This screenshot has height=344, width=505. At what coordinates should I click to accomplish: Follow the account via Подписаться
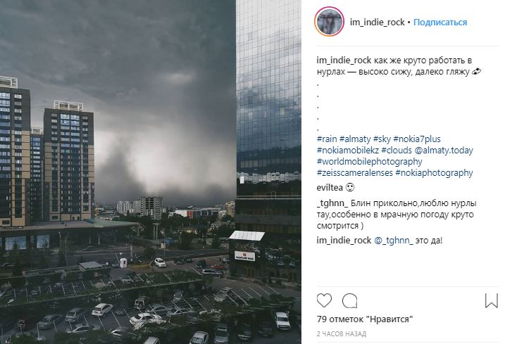[440, 23]
